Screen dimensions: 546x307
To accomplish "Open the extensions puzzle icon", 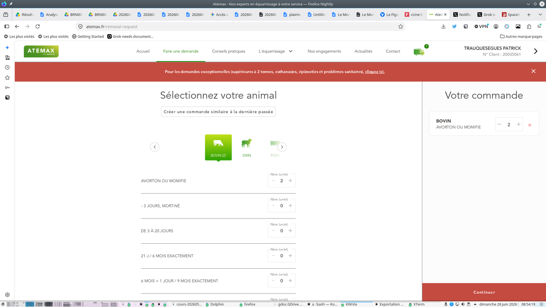I will 528,26.
